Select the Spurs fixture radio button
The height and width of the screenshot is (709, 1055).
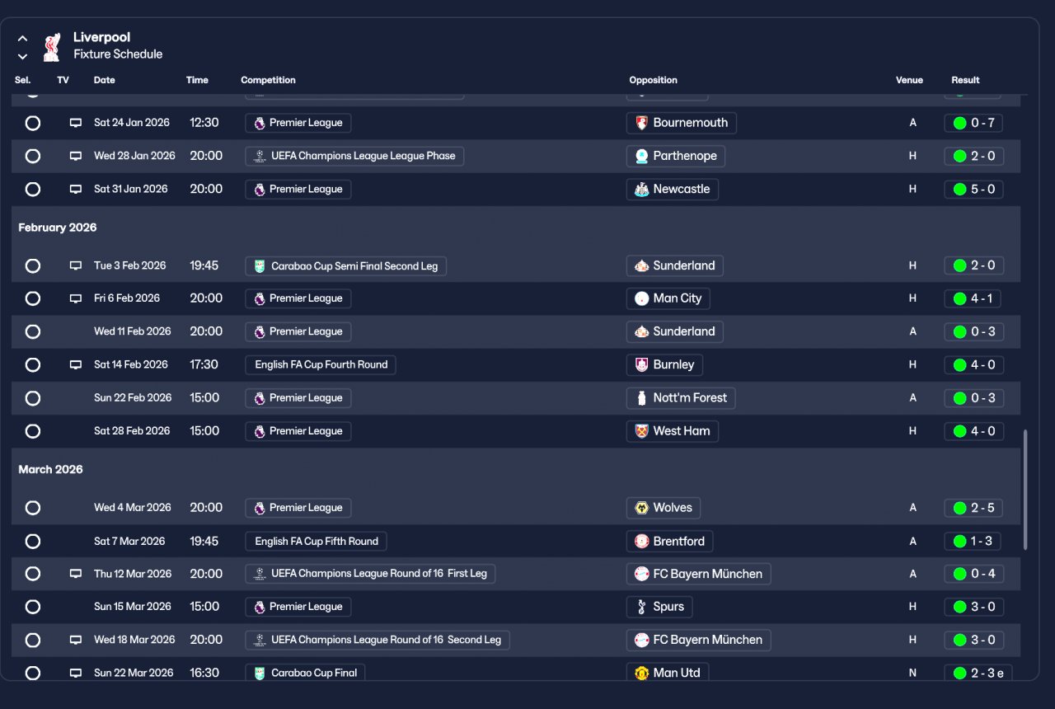click(x=33, y=607)
